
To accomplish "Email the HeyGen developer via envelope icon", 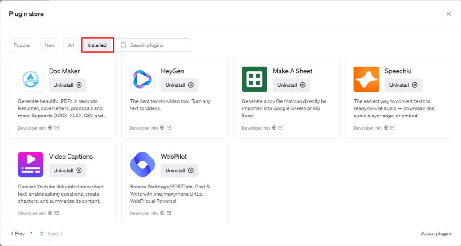I will click(x=169, y=128).
